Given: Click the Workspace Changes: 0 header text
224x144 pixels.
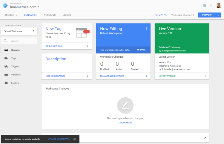Looking at the screenshot, I should (x=182, y=15).
